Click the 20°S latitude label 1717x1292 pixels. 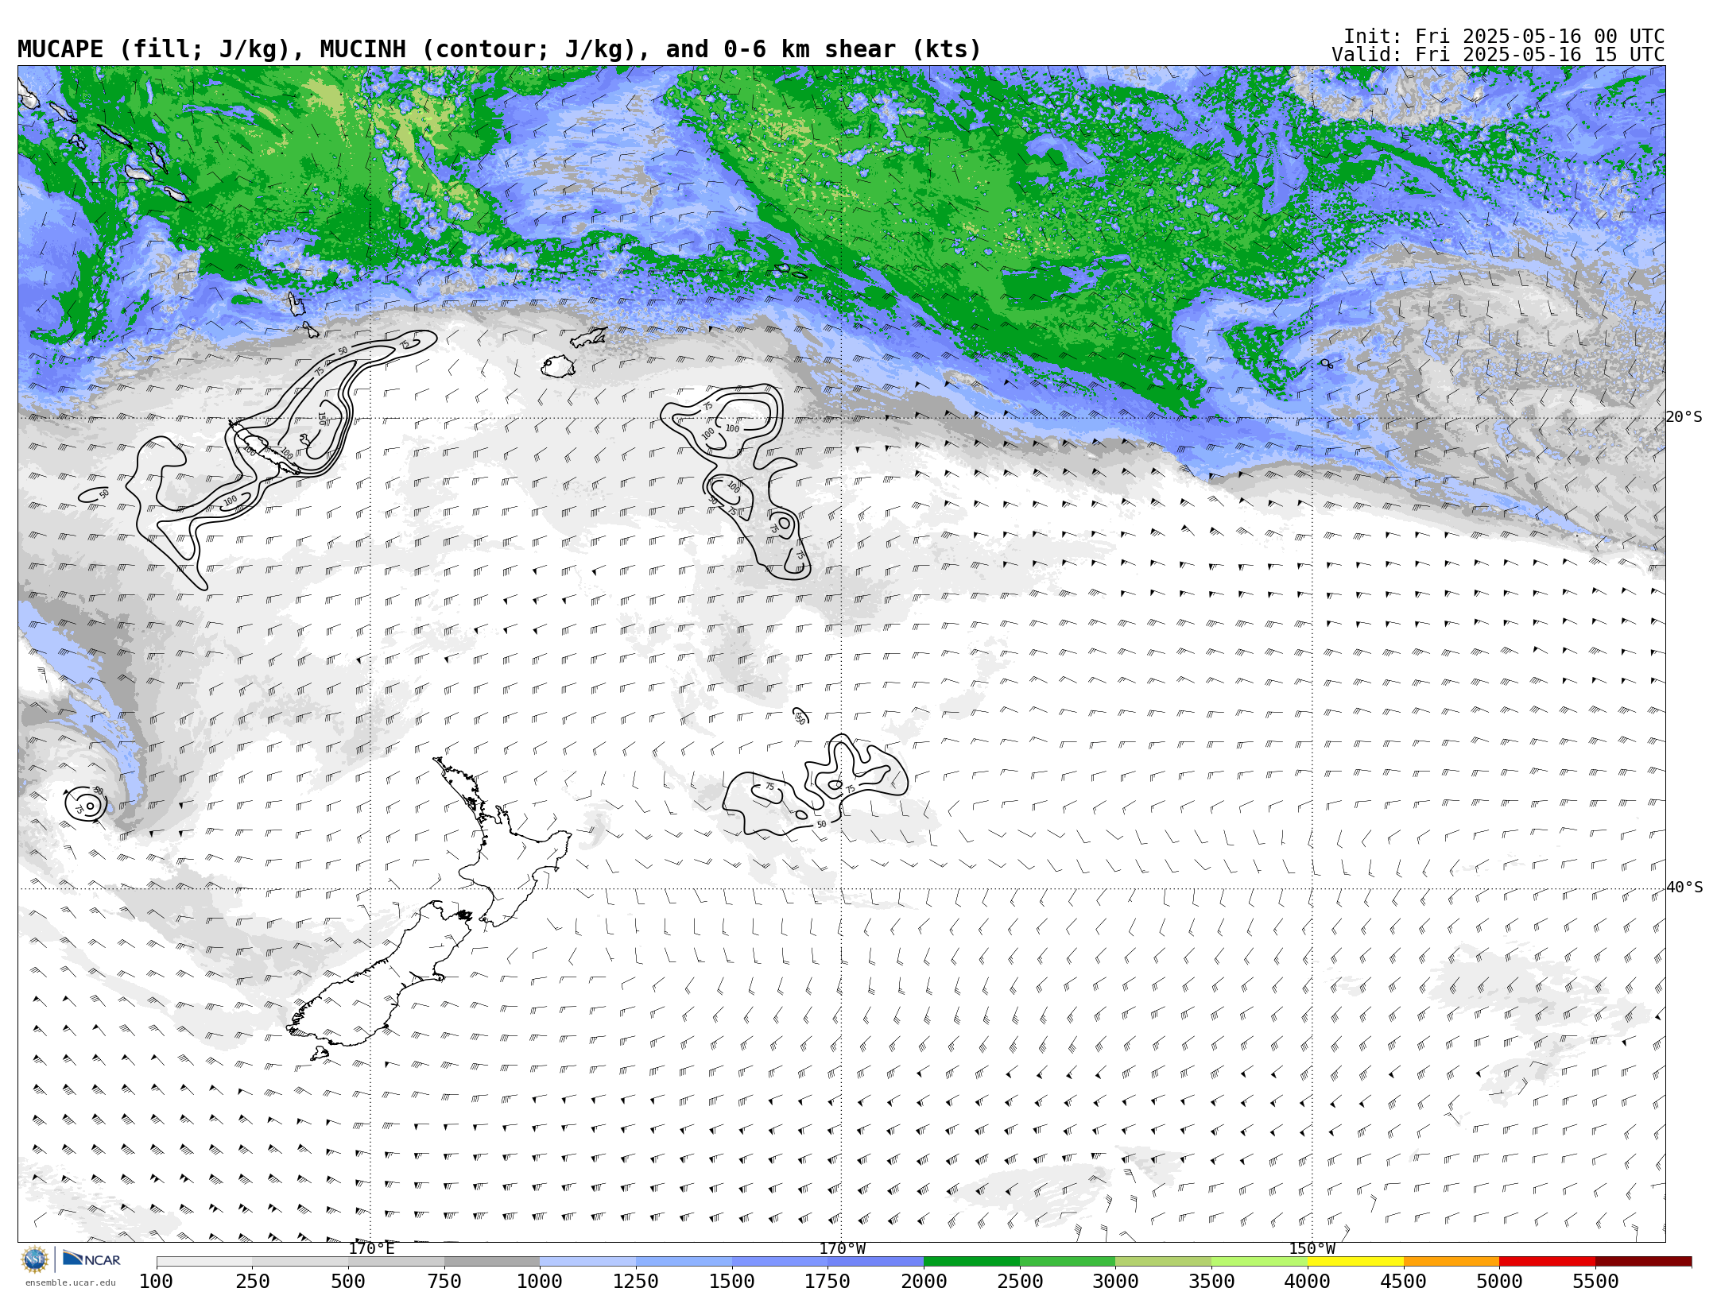coord(1684,417)
